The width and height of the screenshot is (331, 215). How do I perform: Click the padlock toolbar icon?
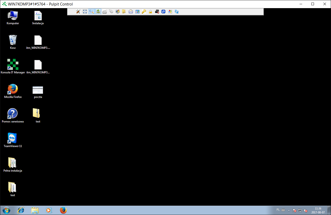click(x=150, y=12)
